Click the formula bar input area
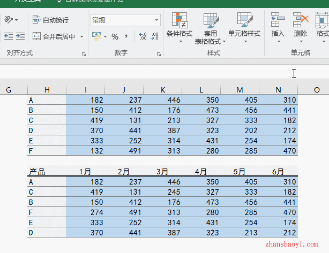Image resolution: width=329 pixels, height=253 pixels. click(164, 72)
